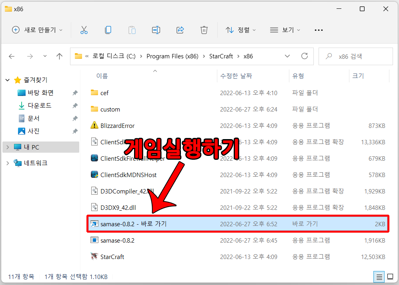This screenshot has width=399, height=285.
Task: Click the pin icon beside 사진
Action: [x=75, y=131]
